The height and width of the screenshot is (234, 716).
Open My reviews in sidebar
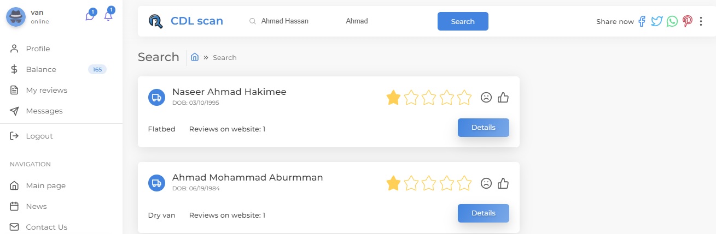[46, 90]
